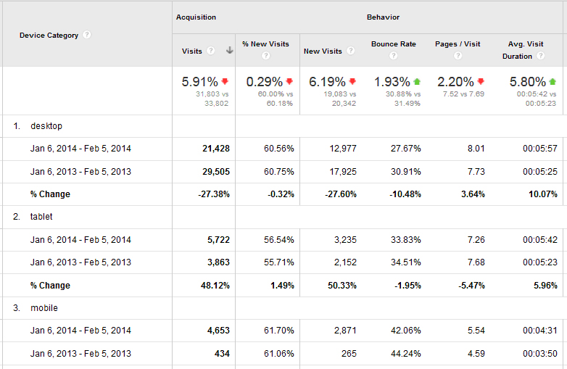This screenshot has width=567, height=369.
Task: Select mobile 2014 duration 00:04:31
Action: (540, 331)
